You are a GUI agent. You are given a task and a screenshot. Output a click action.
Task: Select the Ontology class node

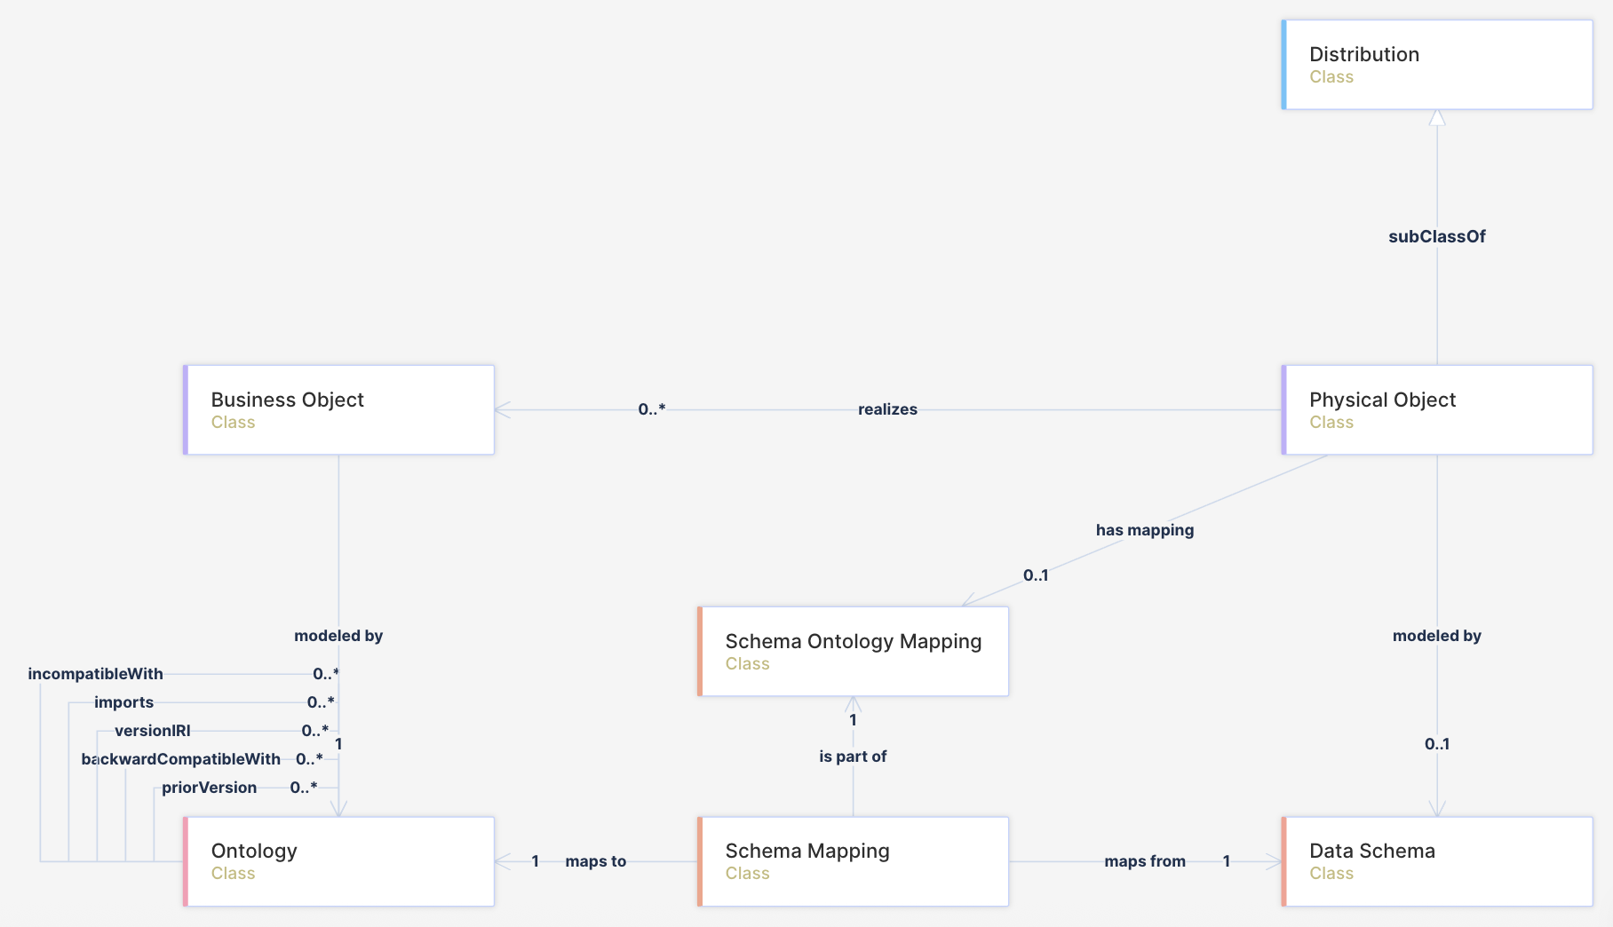click(x=338, y=861)
